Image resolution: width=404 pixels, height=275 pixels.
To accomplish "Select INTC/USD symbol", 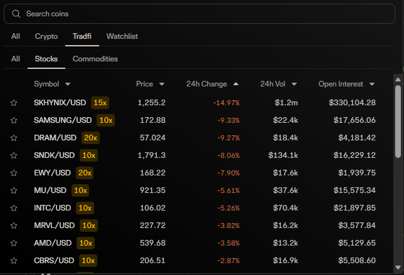I will [x=52, y=207].
